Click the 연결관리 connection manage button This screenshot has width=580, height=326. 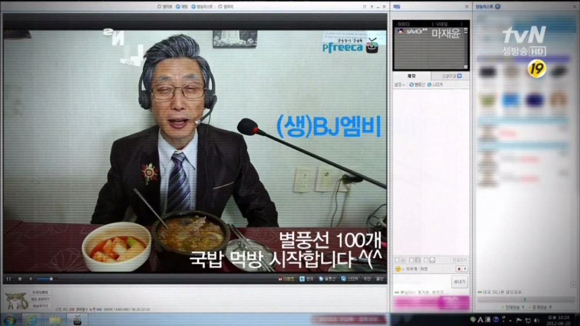coord(459,260)
